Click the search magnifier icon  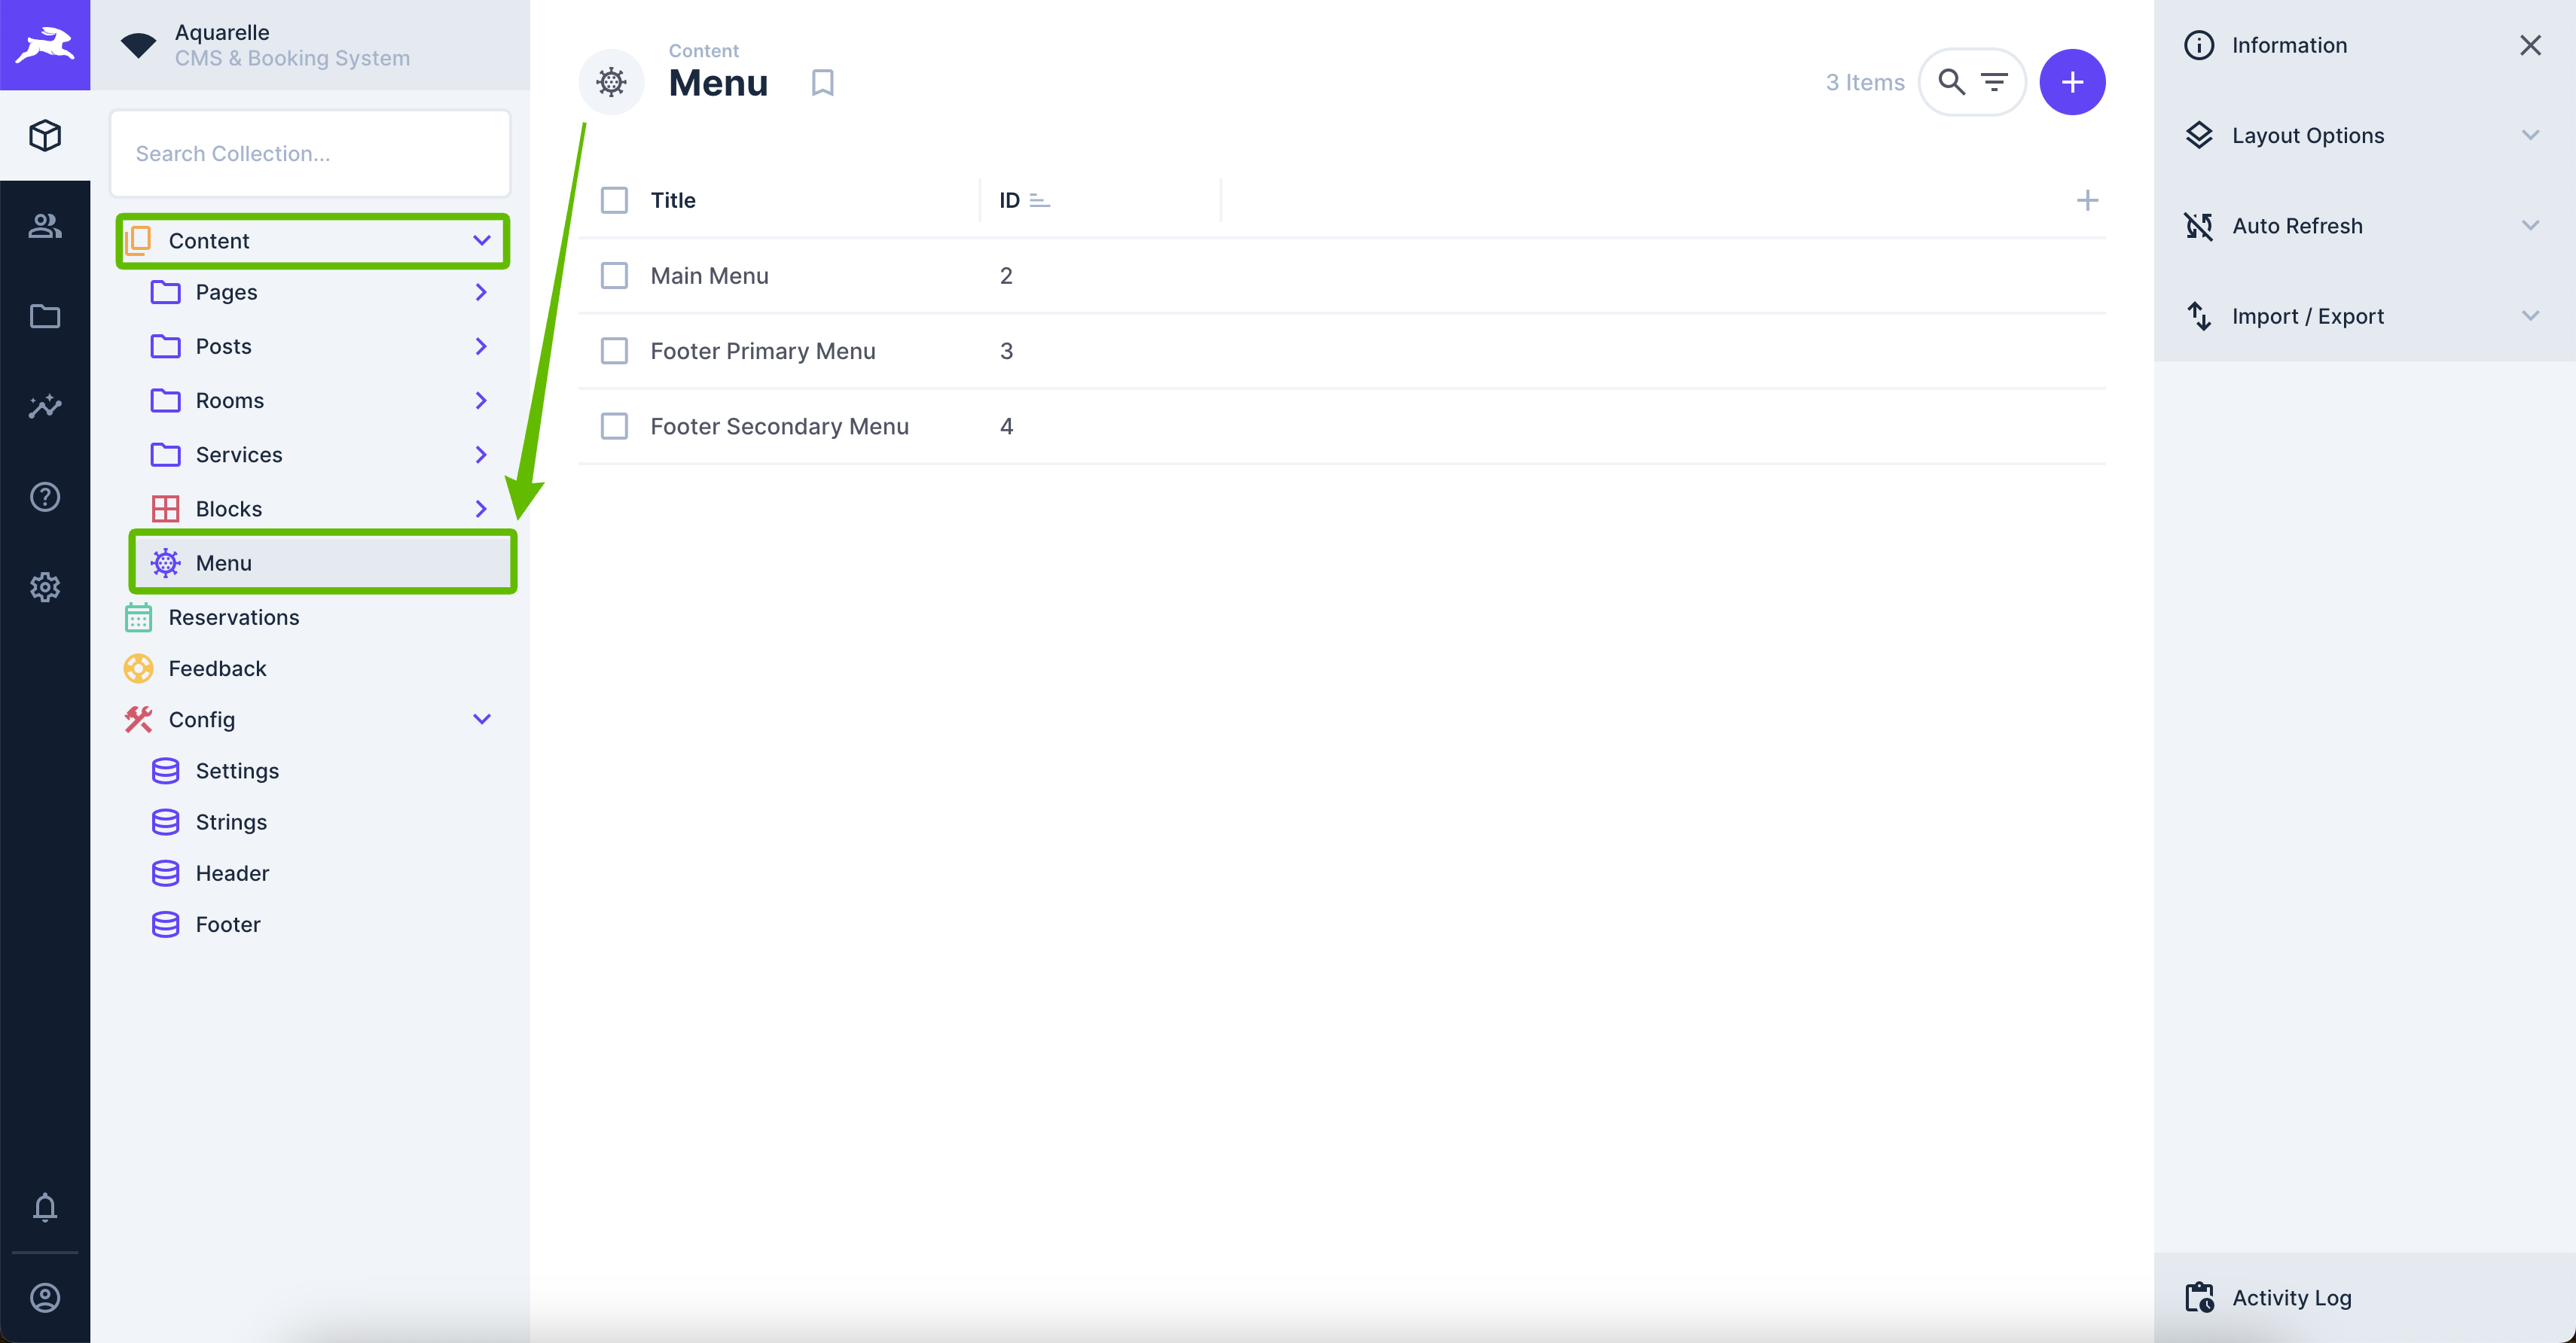1950,82
